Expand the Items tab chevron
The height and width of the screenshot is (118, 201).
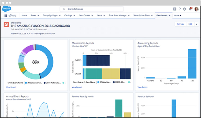coord(104,15)
